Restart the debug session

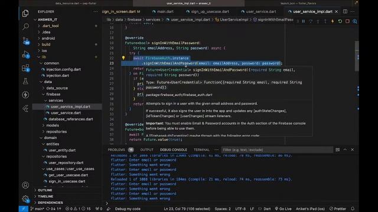(340, 21)
